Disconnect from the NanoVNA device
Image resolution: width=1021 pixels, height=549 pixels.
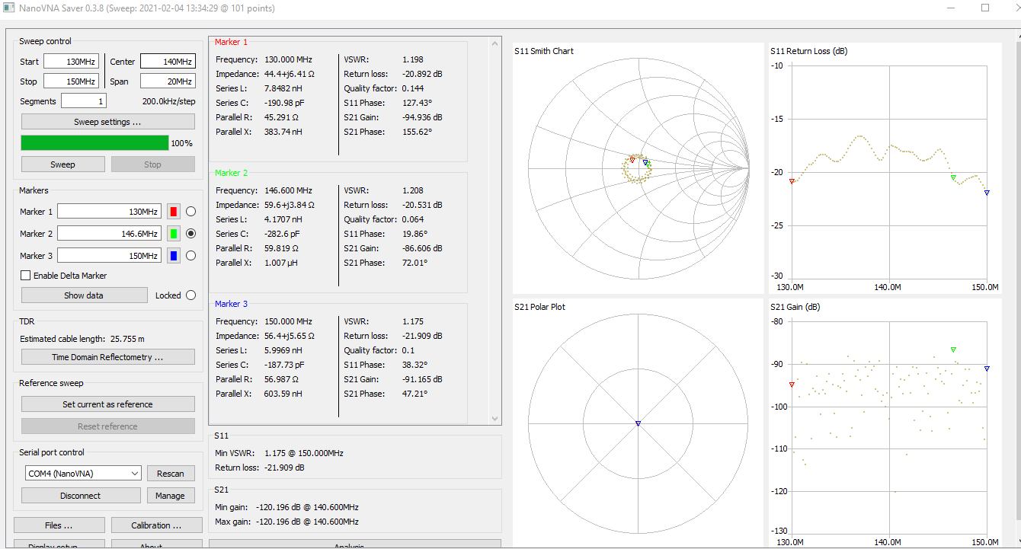pos(80,495)
